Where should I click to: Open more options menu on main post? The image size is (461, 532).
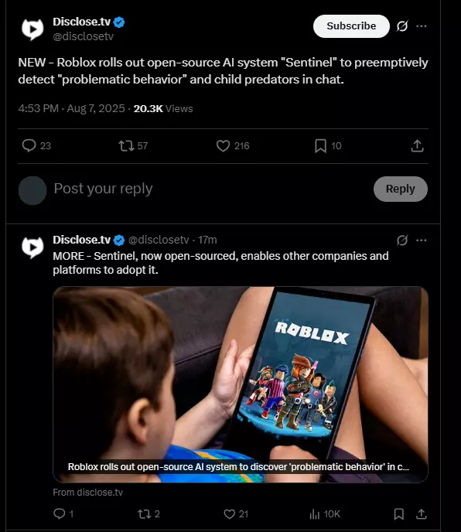(422, 26)
